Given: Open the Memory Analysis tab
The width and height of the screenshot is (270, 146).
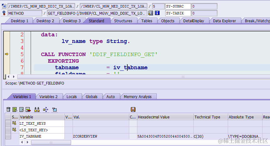Looking at the screenshot, I should coord(138,97).
